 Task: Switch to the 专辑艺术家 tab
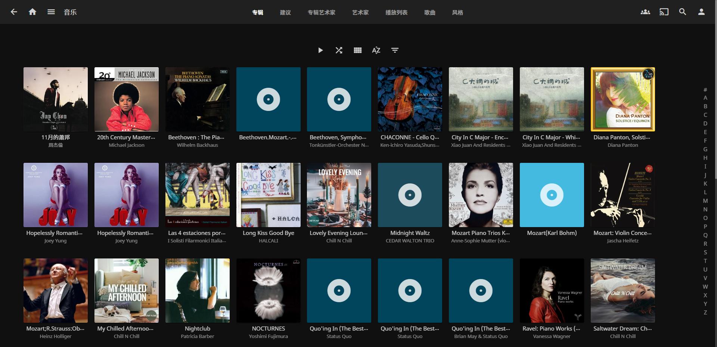(322, 12)
